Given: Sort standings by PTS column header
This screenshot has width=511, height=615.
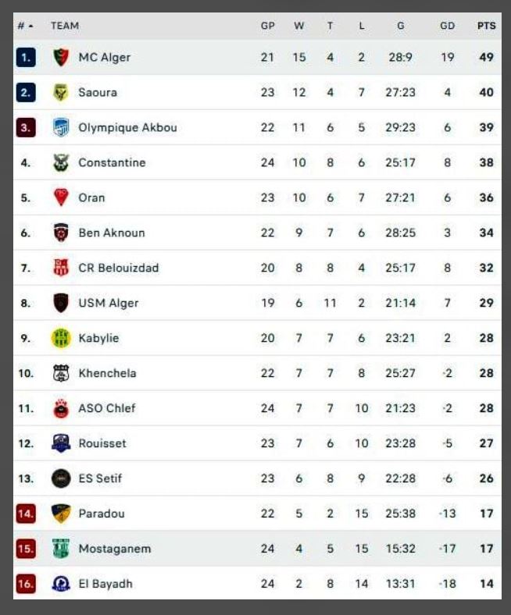Looking at the screenshot, I should [x=486, y=26].
